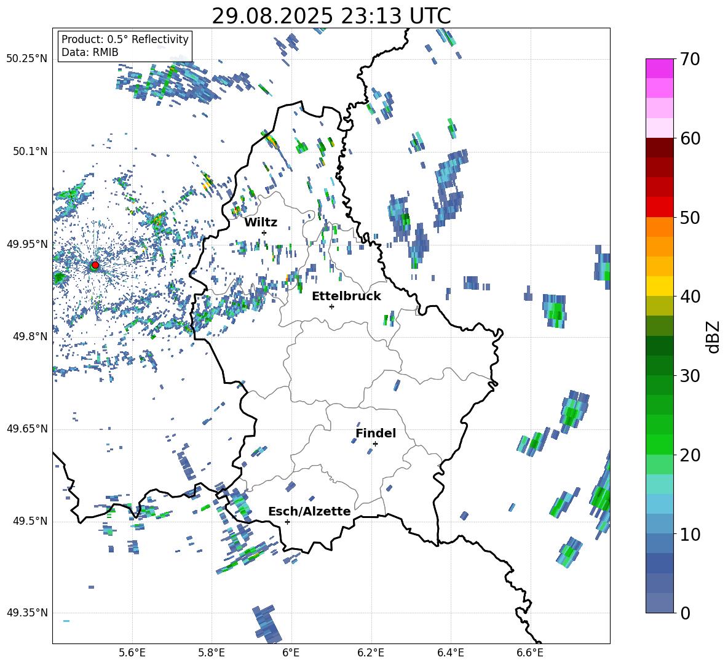Viewport: 728px width, 665px height.
Task: Click the yellow colorbar segment near 40
Action: 659,286
